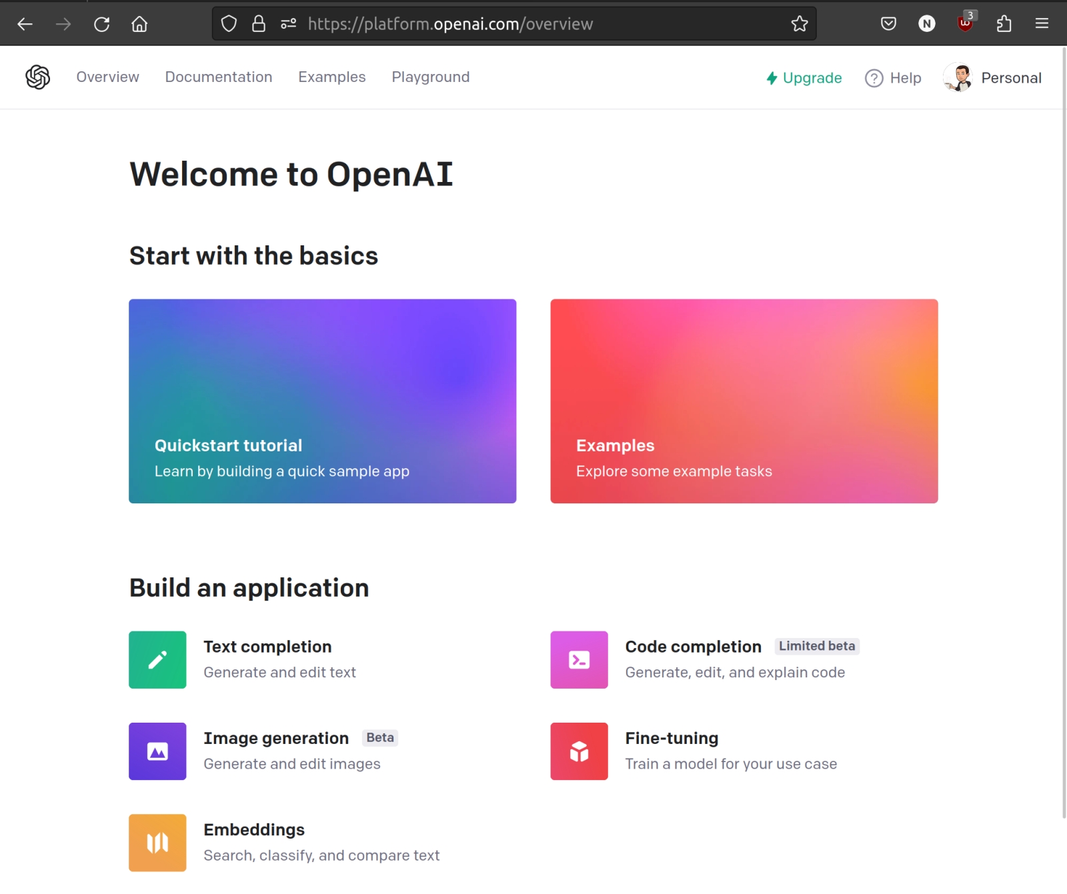Screen dimensions: 1067x894
Task: Open the Quickstart tutorial card
Action: [x=323, y=401]
